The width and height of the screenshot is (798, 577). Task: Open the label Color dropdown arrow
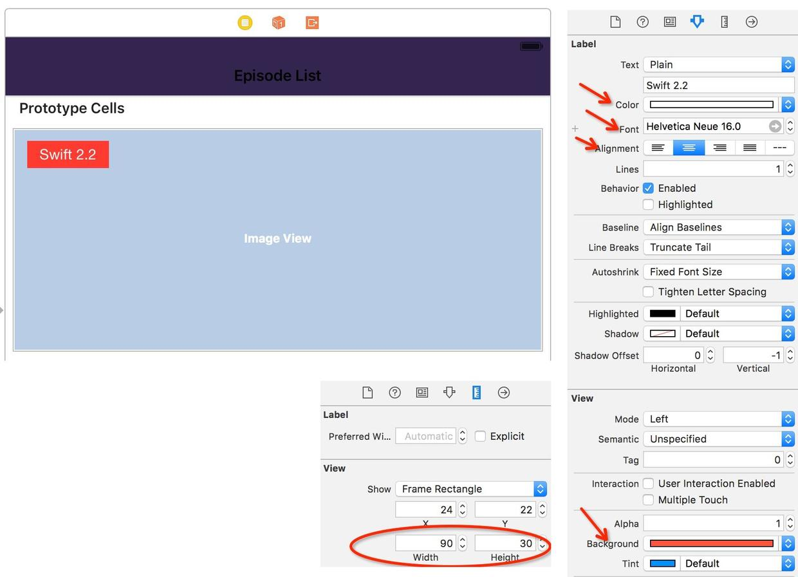click(787, 104)
